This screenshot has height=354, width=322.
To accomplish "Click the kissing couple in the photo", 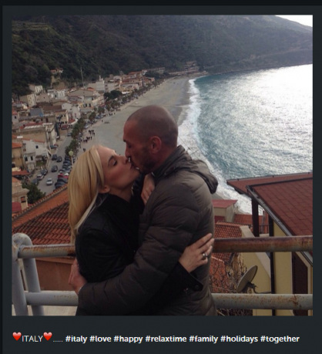I will [x=144, y=210].
